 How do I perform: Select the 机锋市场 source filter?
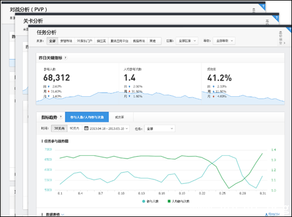139,41
